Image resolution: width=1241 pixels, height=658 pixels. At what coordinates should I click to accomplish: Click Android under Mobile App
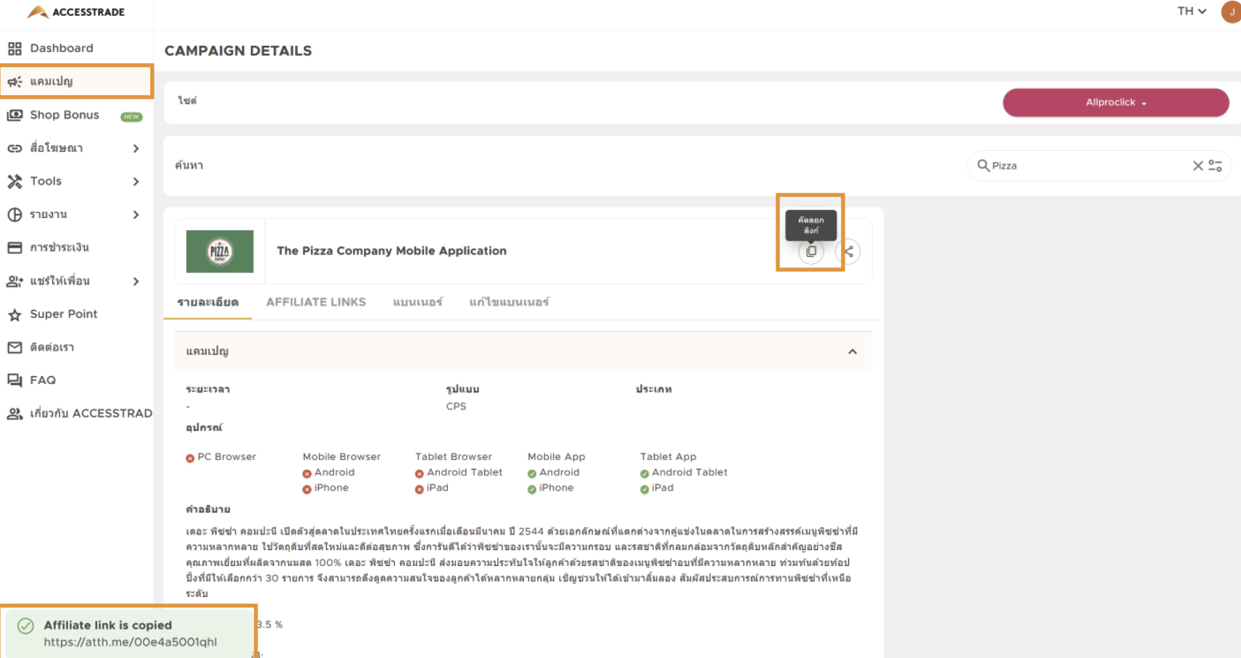(x=559, y=472)
